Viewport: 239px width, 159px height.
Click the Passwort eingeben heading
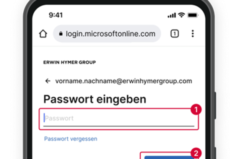95,99
